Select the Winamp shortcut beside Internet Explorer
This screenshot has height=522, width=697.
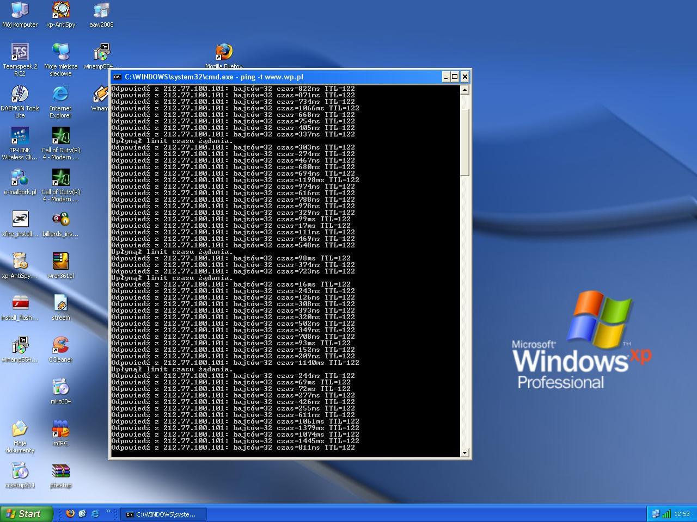click(x=101, y=98)
